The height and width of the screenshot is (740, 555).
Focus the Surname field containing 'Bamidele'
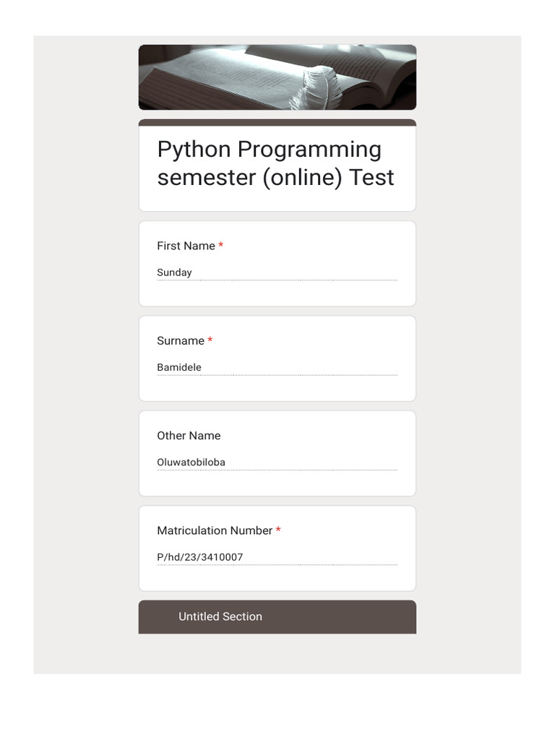click(277, 367)
